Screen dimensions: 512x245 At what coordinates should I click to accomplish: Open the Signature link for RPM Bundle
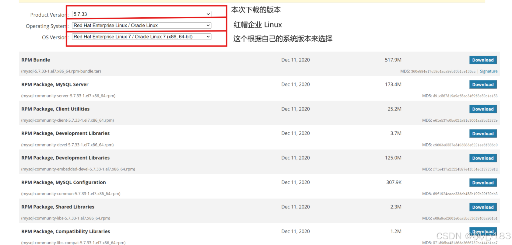pyautogui.click(x=489, y=71)
